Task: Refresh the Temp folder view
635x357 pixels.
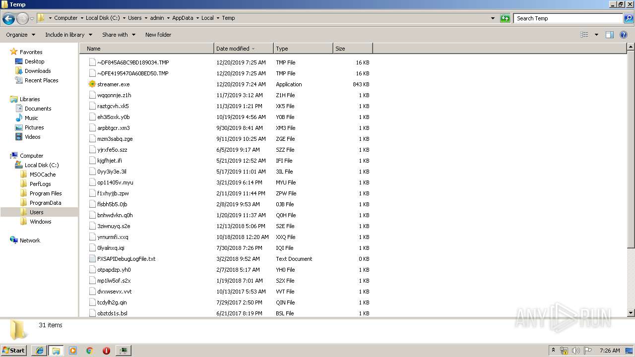Action: pos(505,18)
